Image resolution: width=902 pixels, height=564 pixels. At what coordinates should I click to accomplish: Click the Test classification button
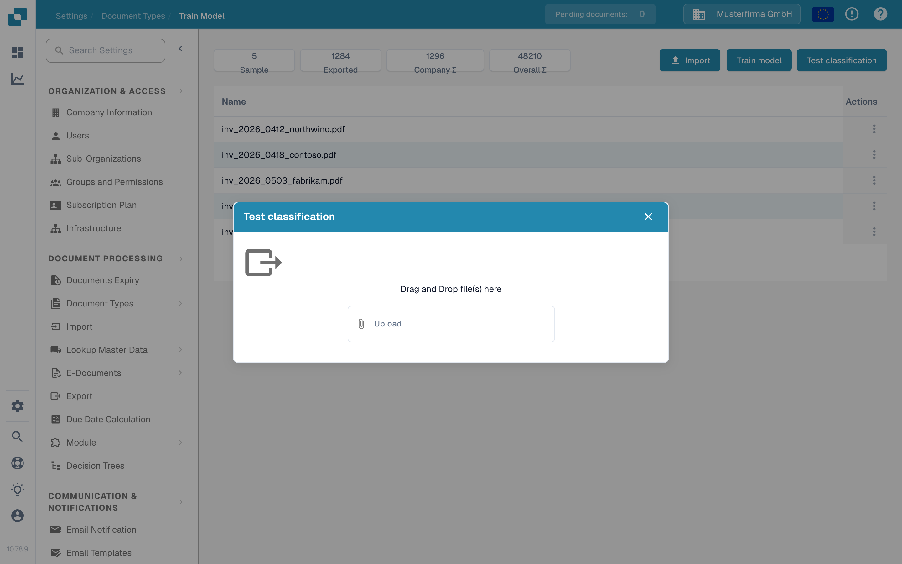click(842, 60)
